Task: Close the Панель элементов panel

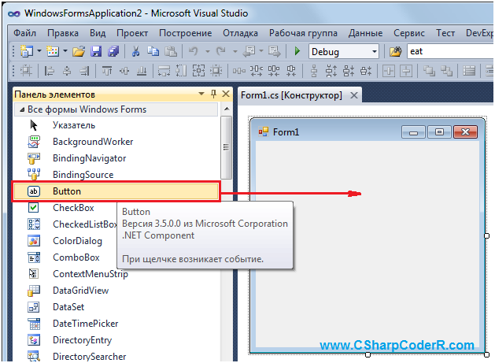Action: (226, 94)
